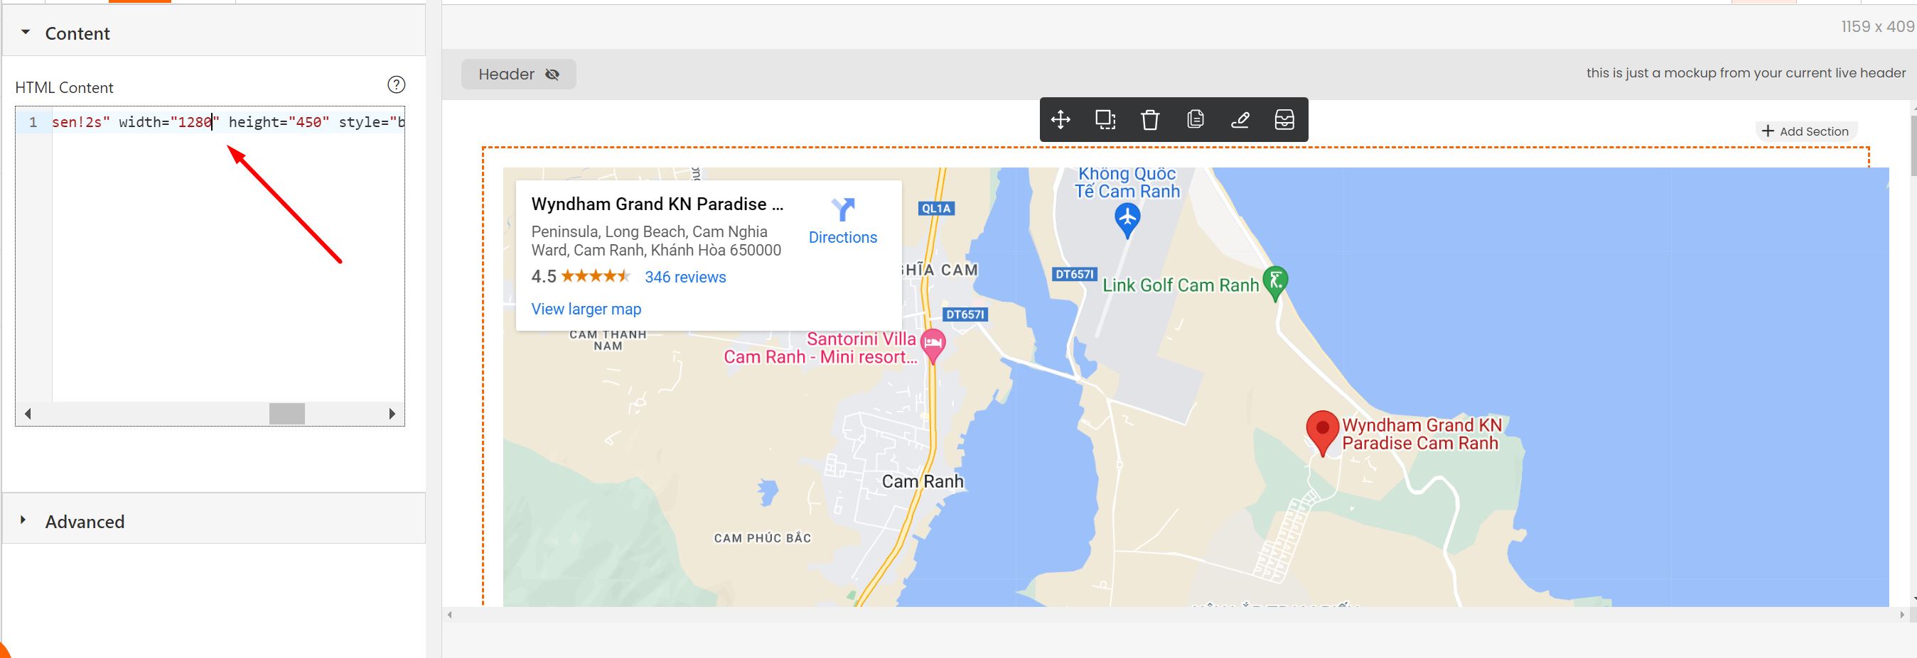Viewport: 1917px width, 658px height.
Task: Click the preview scrollbar left arrow
Action: point(449,615)
